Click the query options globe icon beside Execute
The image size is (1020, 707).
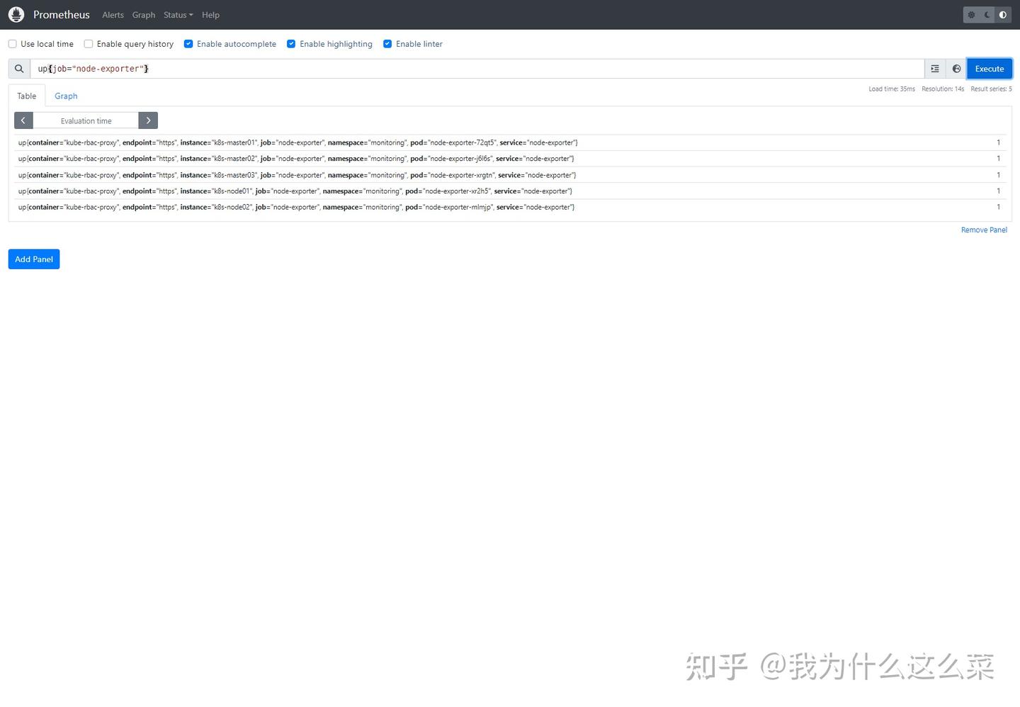(956, 68)
